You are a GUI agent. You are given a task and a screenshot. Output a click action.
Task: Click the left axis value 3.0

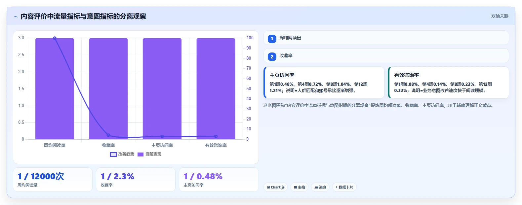click(x=21, y=38)
